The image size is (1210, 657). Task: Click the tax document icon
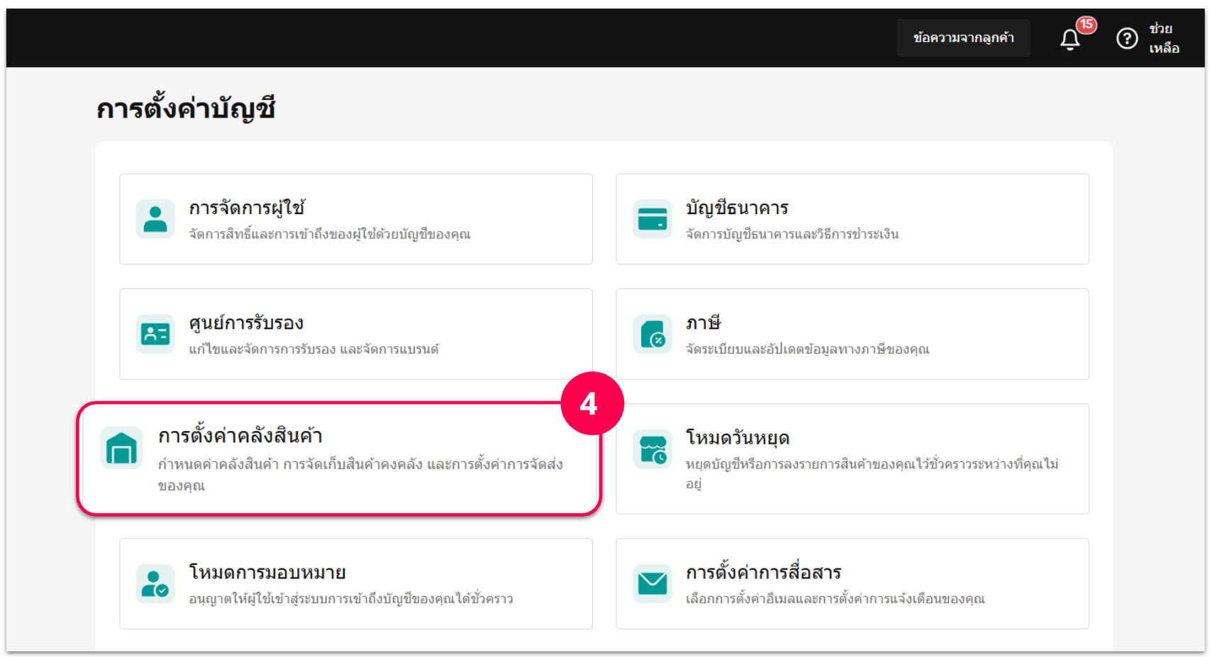[652, 334]
